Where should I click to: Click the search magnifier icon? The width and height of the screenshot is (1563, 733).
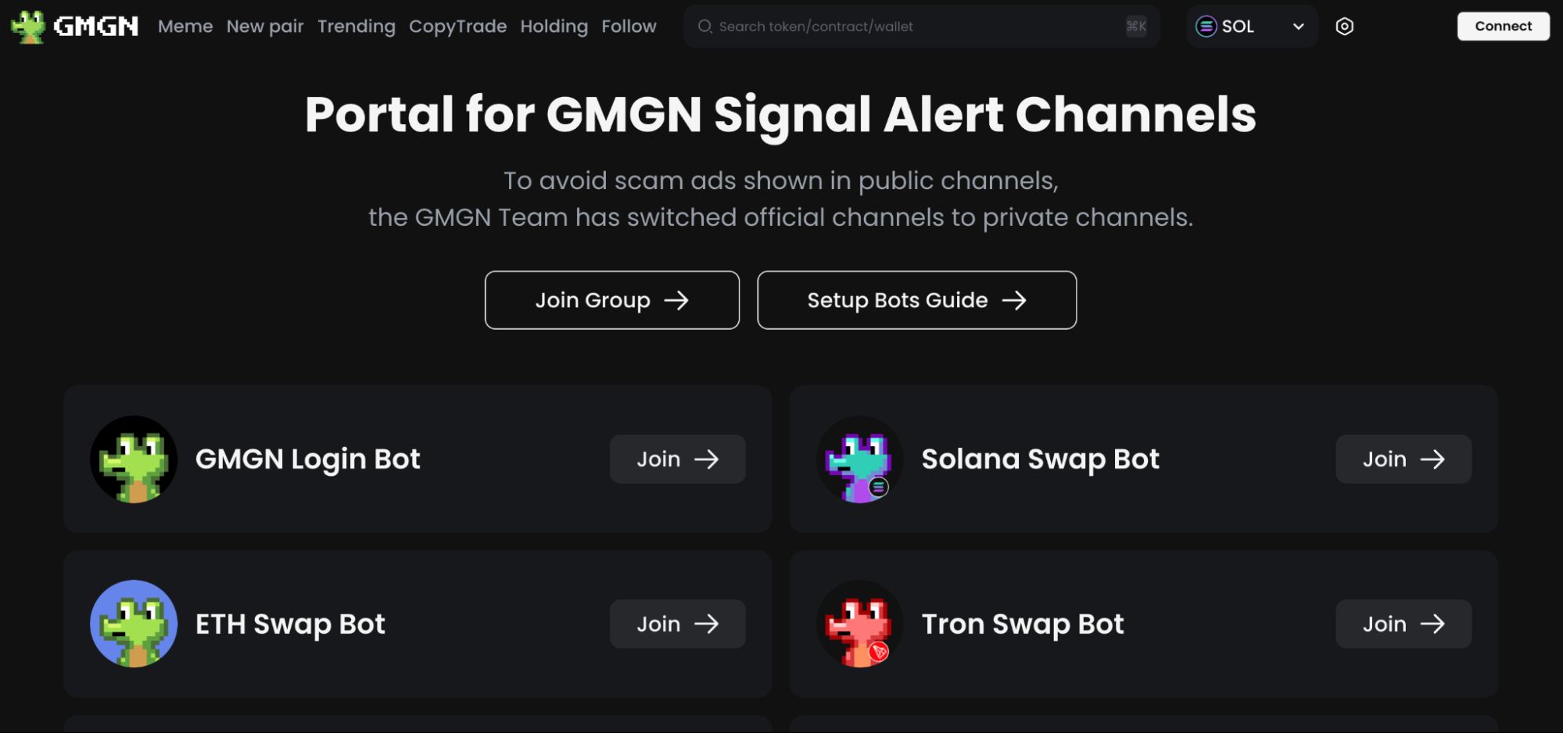click(704, 27)
